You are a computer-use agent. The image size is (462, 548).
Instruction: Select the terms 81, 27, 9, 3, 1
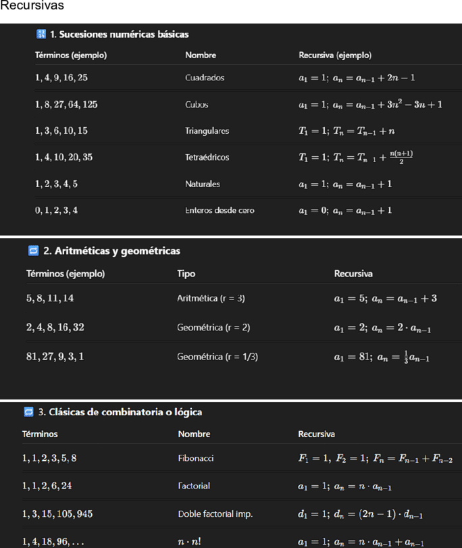coord(55,357)
